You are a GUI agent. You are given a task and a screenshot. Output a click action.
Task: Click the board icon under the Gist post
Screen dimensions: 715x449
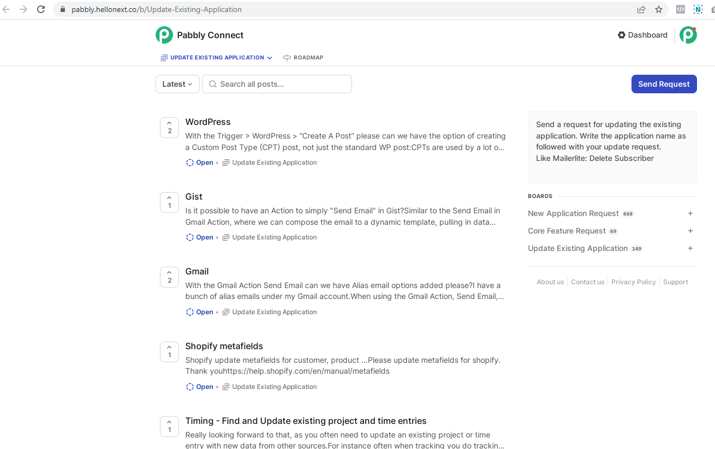(x=226, y=237)
